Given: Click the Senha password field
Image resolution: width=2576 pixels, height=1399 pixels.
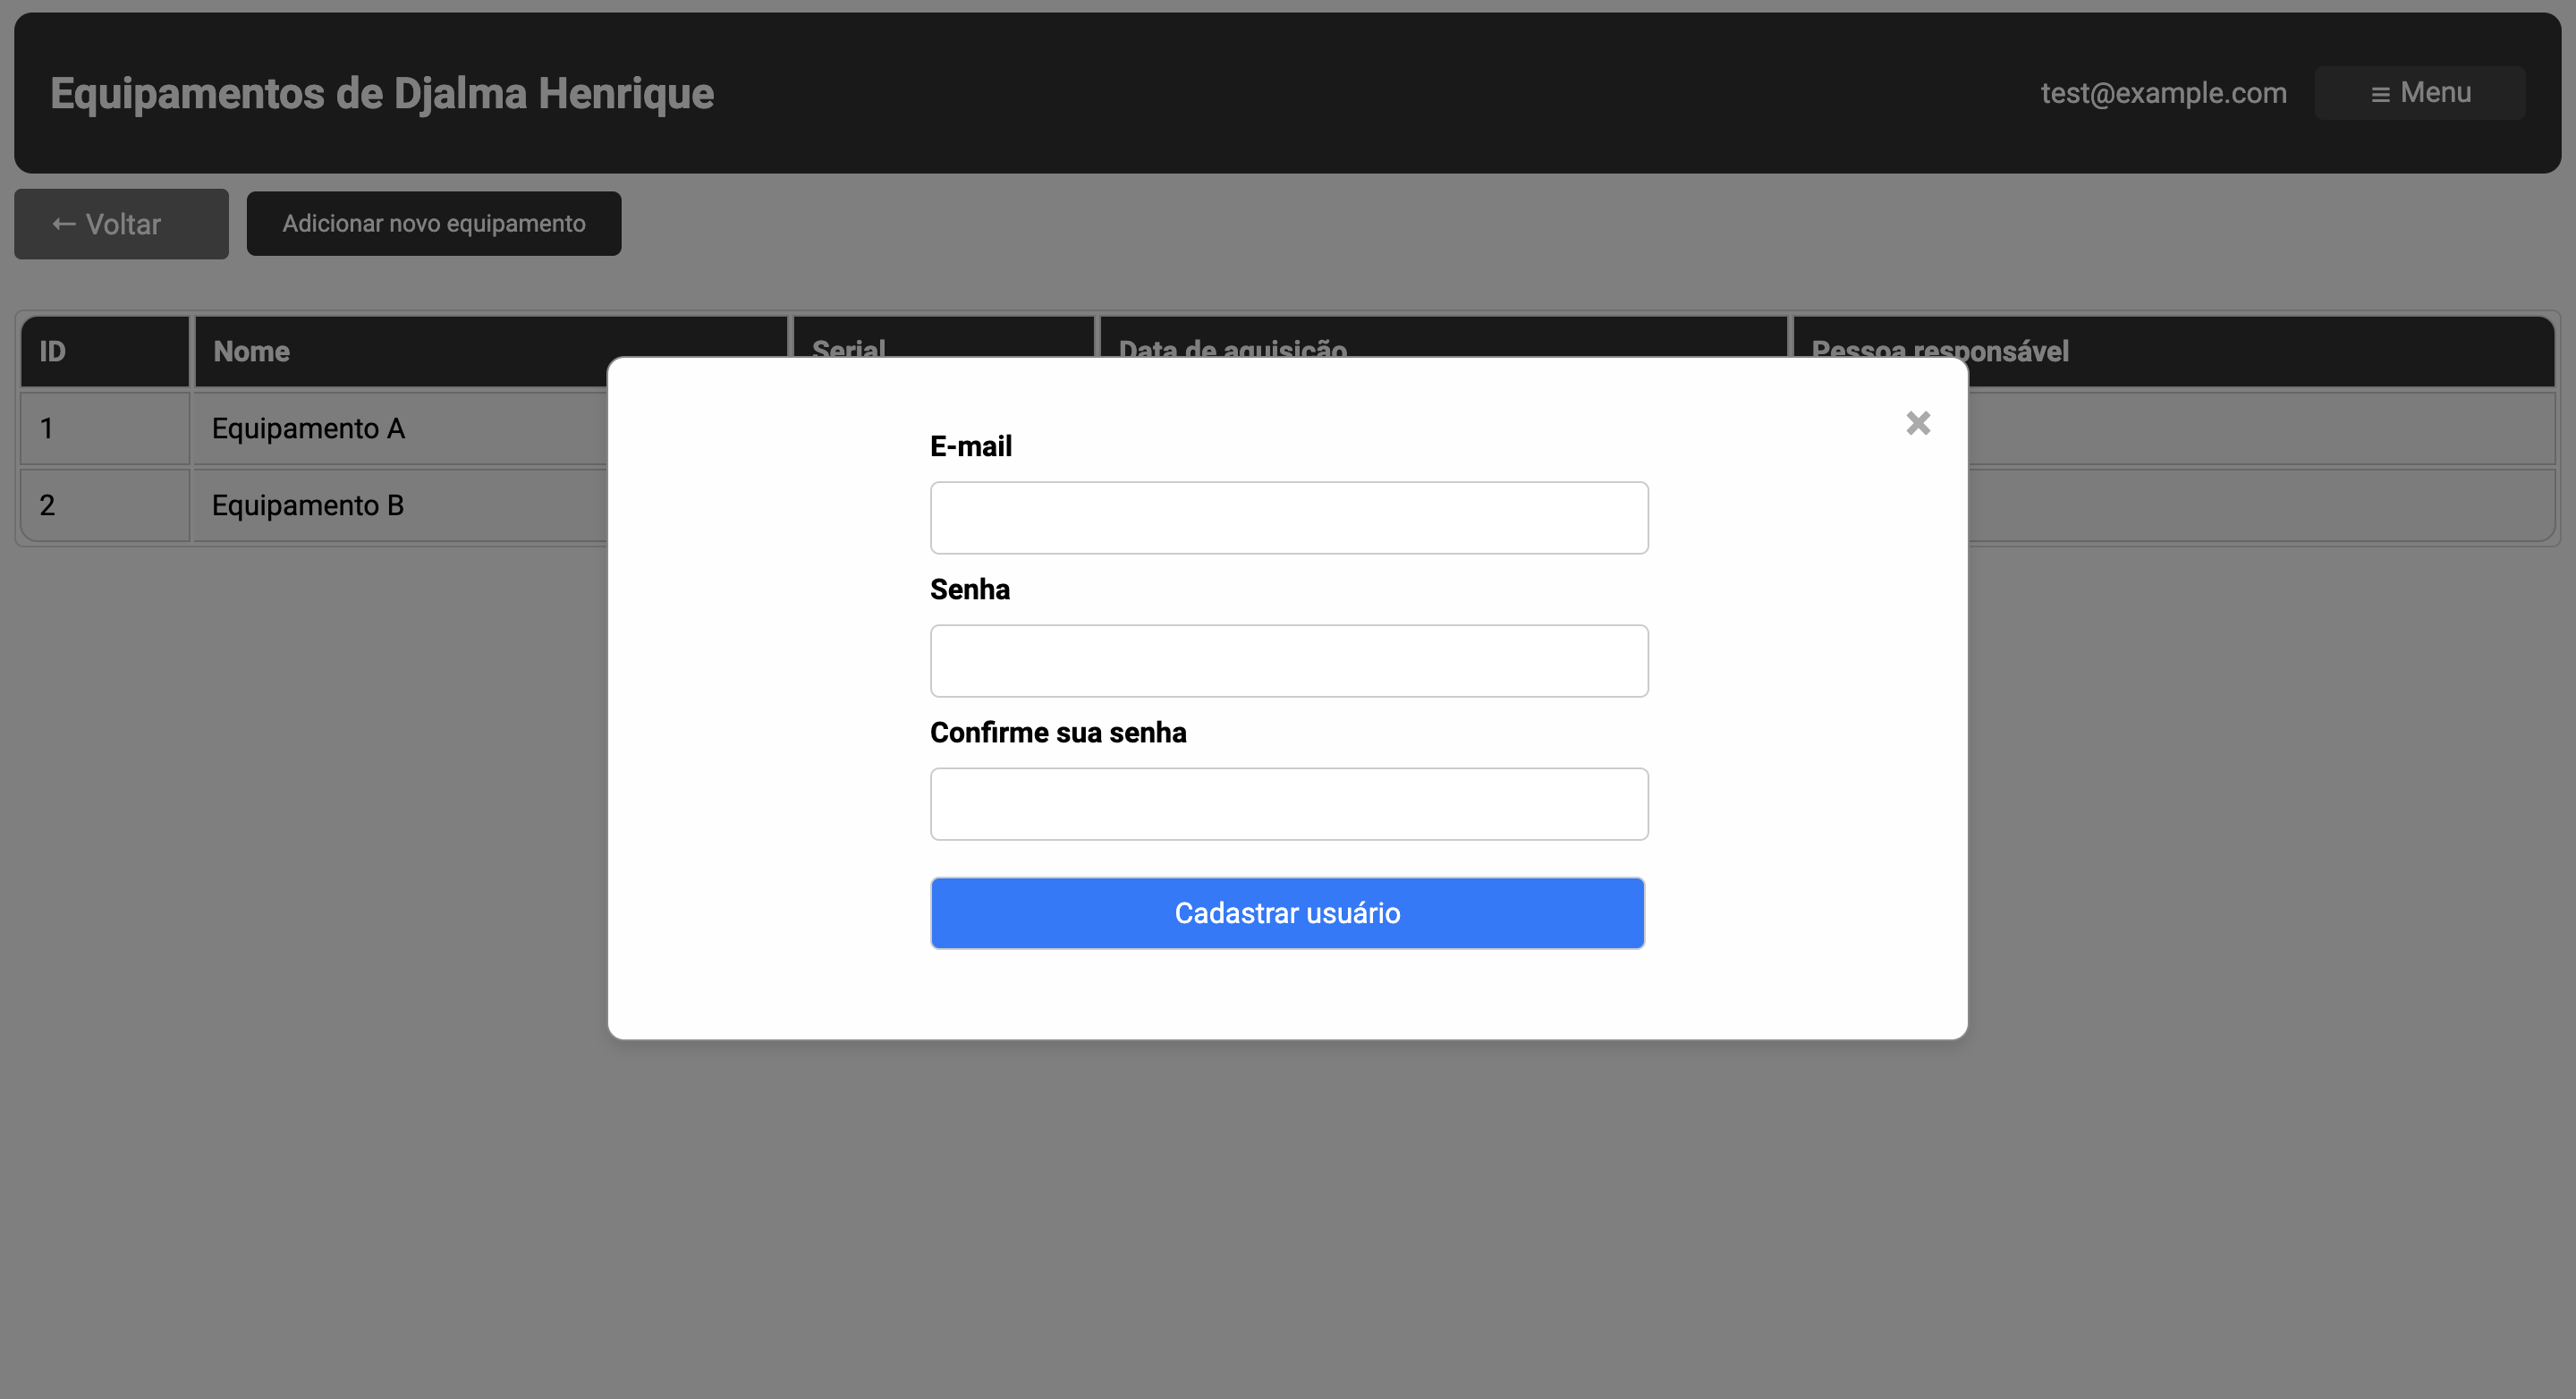Looking at the screenshot, I should click(x=1288, y=660).
